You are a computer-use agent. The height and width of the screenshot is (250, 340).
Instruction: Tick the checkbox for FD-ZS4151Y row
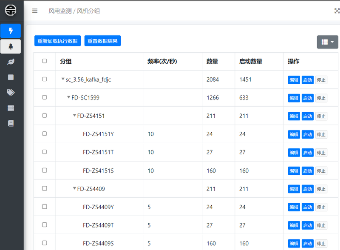coord(45,134)
